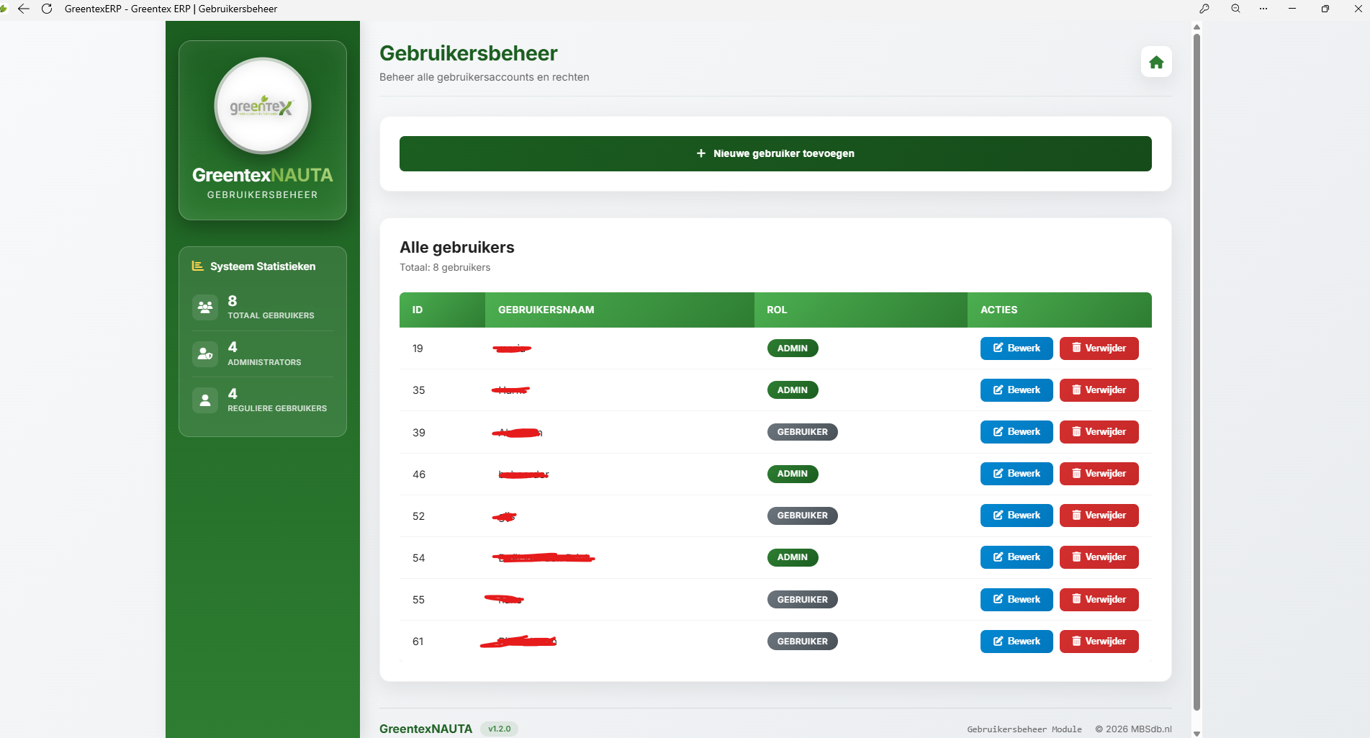1370x738 pixels.
Task: Click the ADMIN badge in row 54
Action: pyautogui.click(x=793, y=557)
